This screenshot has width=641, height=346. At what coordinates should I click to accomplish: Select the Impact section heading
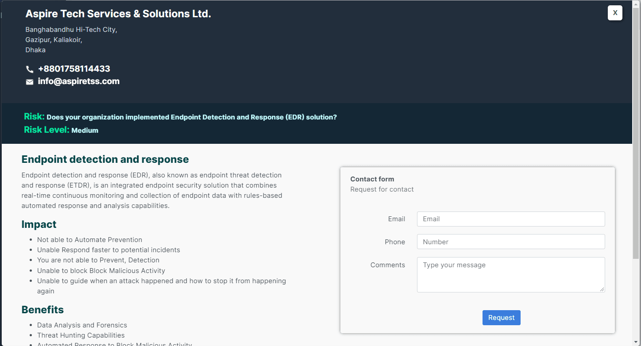point(39,224)
